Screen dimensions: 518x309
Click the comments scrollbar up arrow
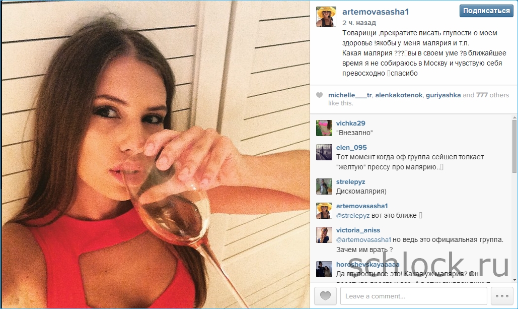pyautogui.click(x=514, y=117)
